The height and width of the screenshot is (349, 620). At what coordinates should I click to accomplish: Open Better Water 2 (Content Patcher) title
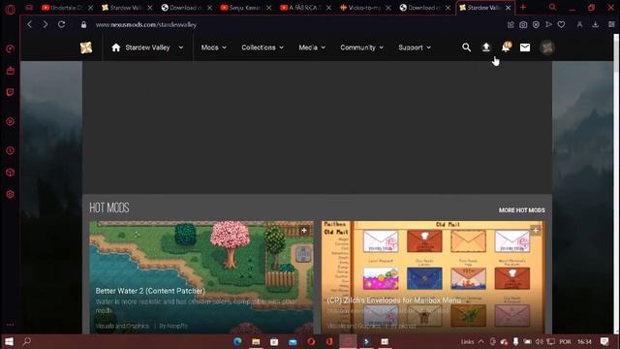pos(150,291)
